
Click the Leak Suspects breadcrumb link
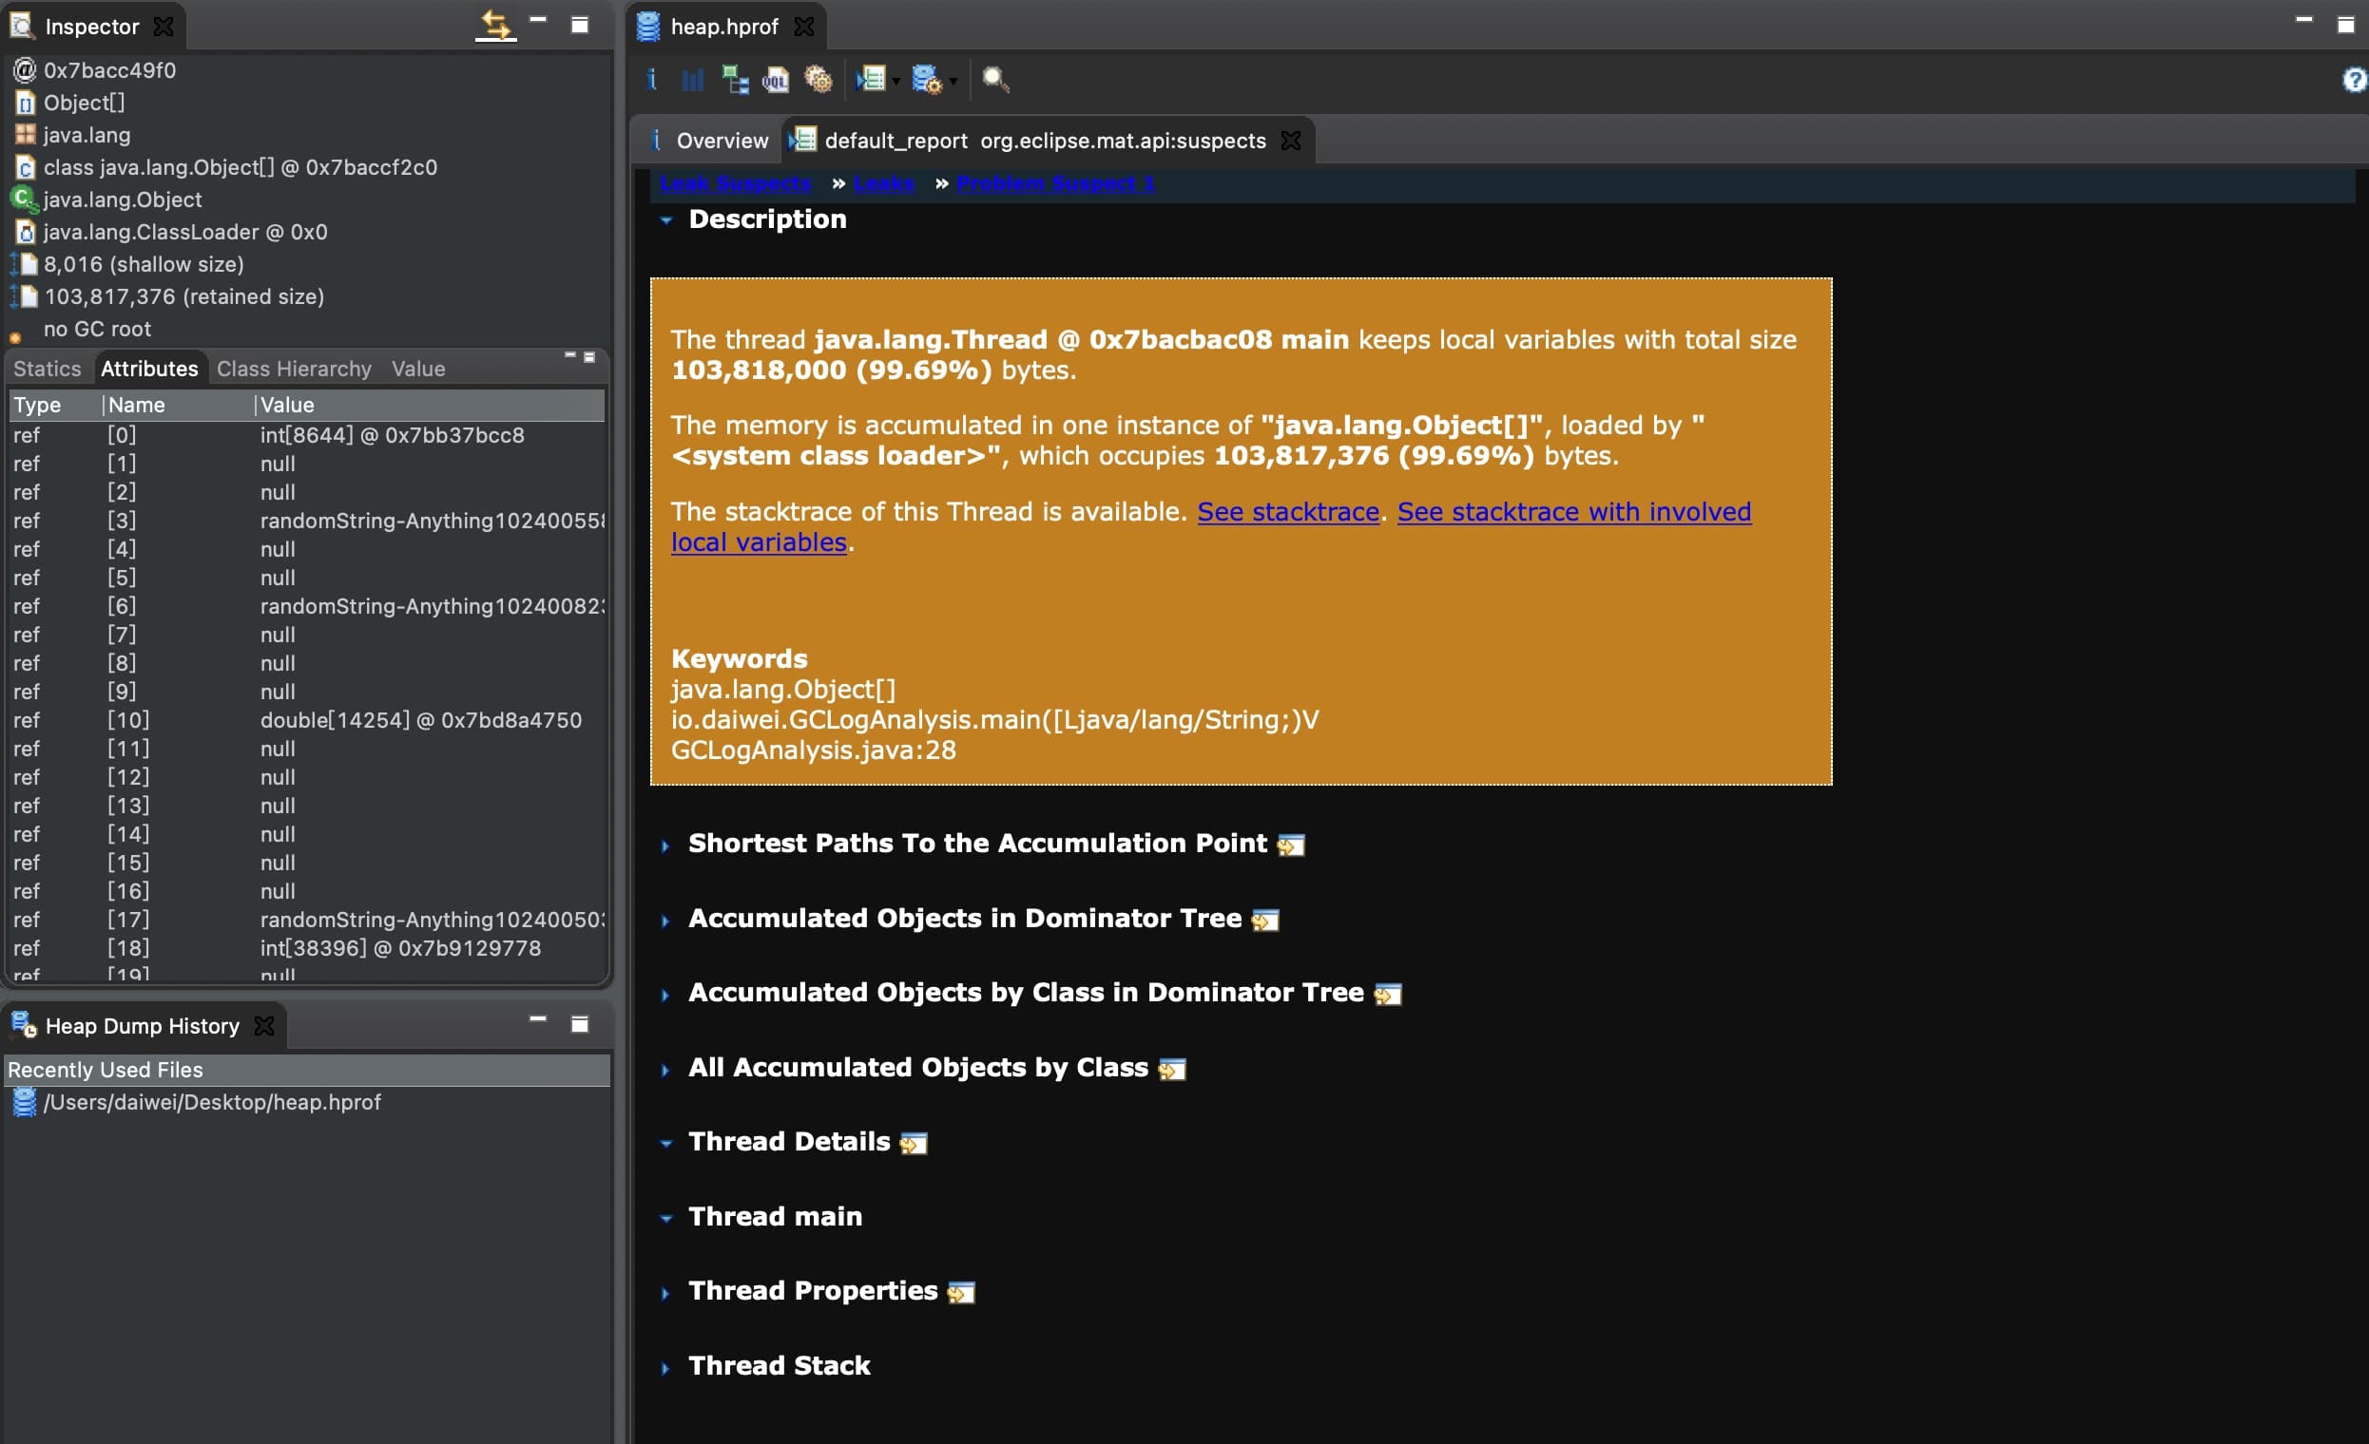point(736,183)
